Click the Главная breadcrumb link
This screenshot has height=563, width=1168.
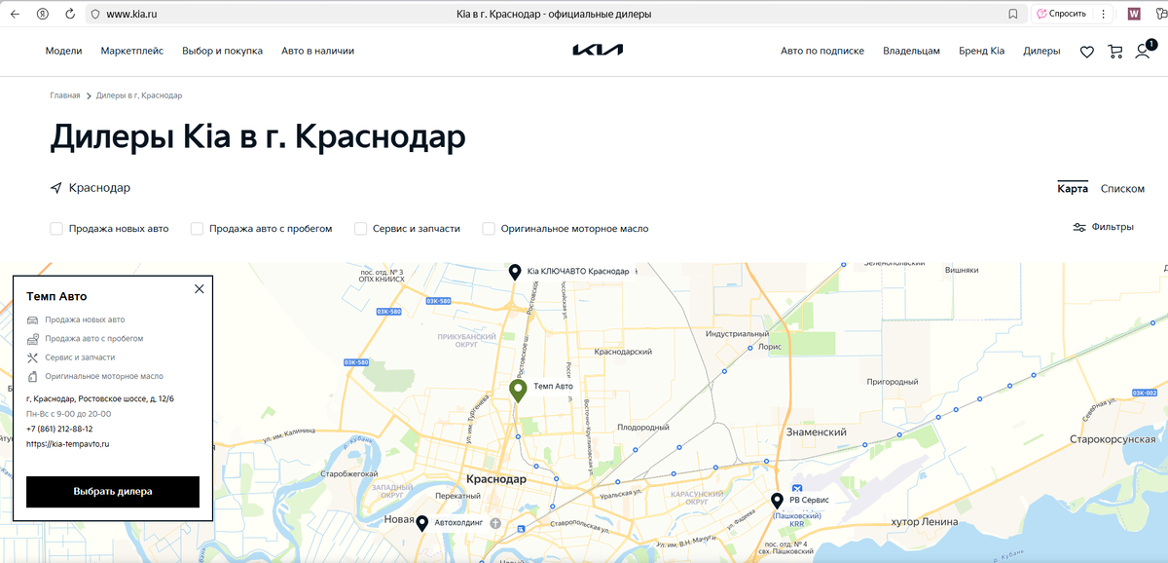(x=65, y=95)
